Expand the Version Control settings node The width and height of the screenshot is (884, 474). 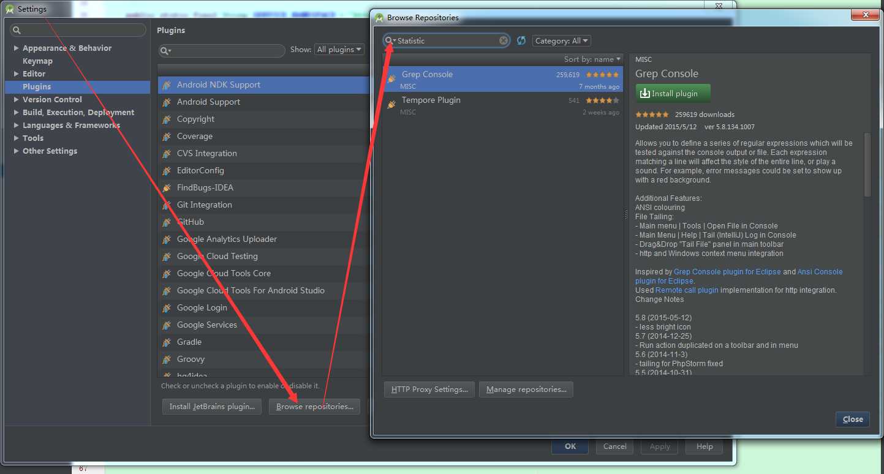(x=16, y=99)
